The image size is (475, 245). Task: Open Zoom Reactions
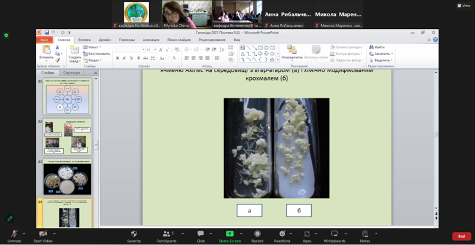coord(282,236)
